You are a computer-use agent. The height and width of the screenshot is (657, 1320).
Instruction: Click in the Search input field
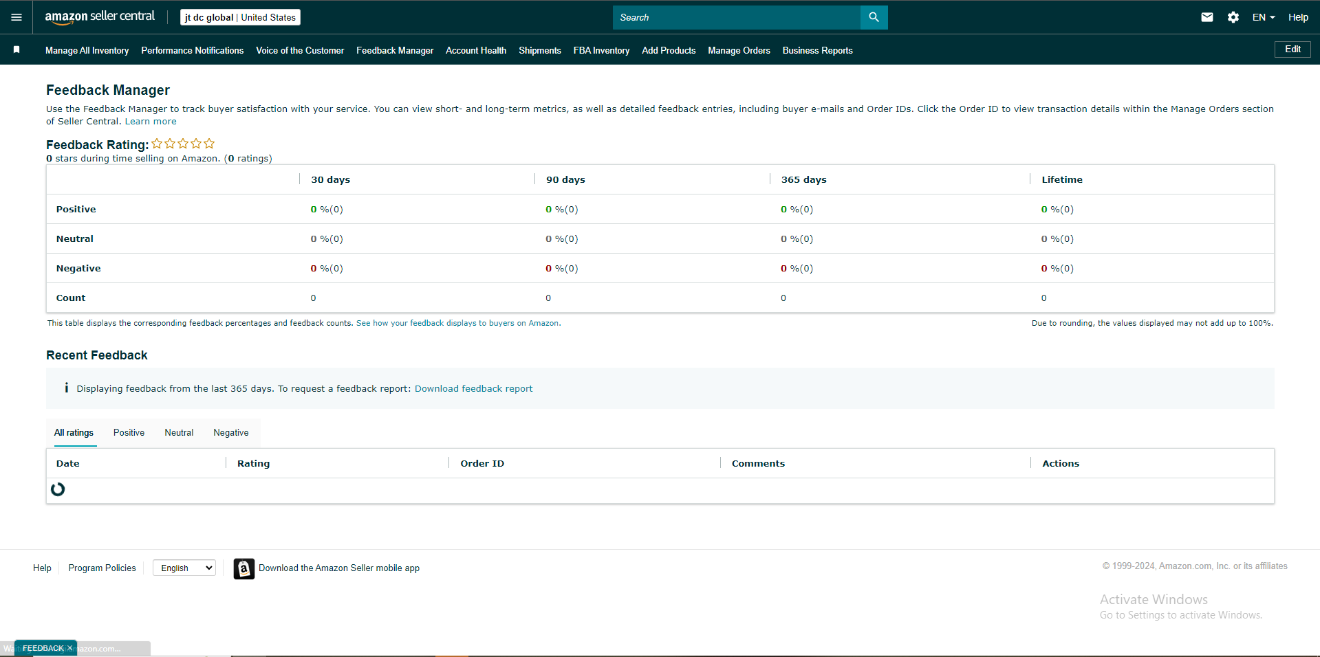[736, 17]
